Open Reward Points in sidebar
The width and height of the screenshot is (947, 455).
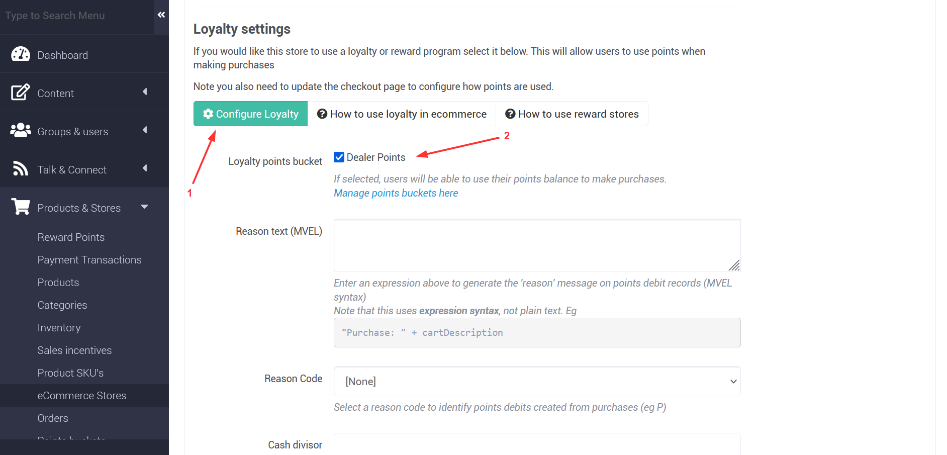[x=71, y=237]
